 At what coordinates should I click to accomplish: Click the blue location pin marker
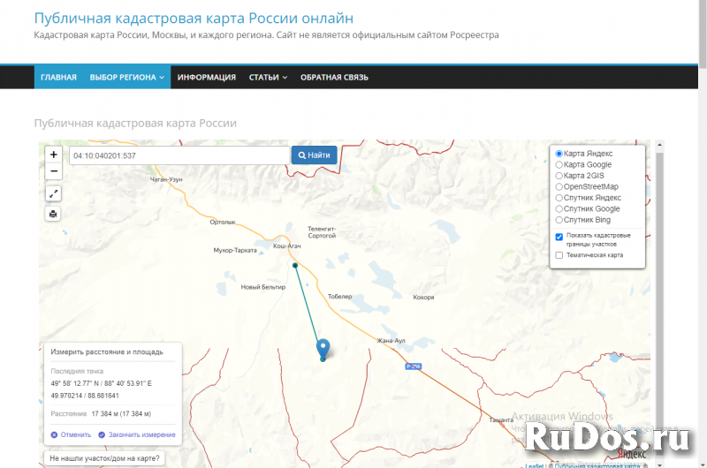[x=323, y=349]
